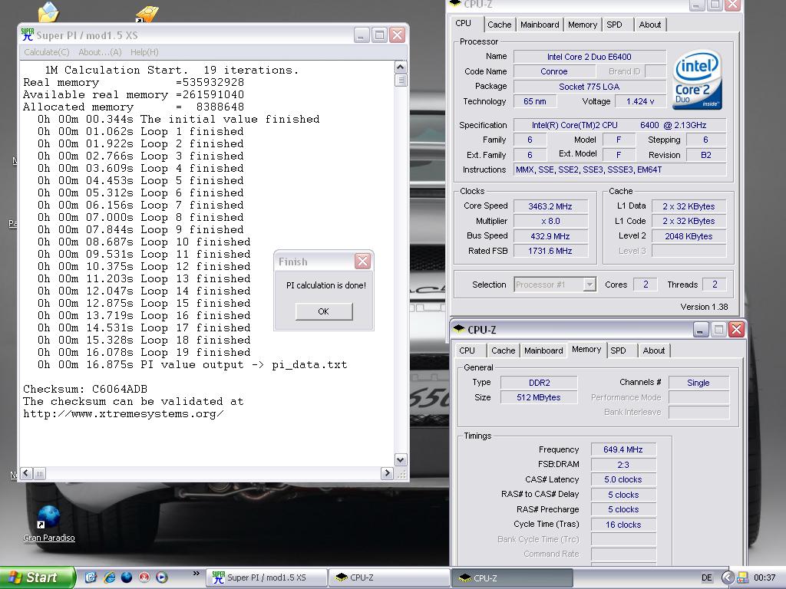Close the Finish dialog

coord(362,261)
